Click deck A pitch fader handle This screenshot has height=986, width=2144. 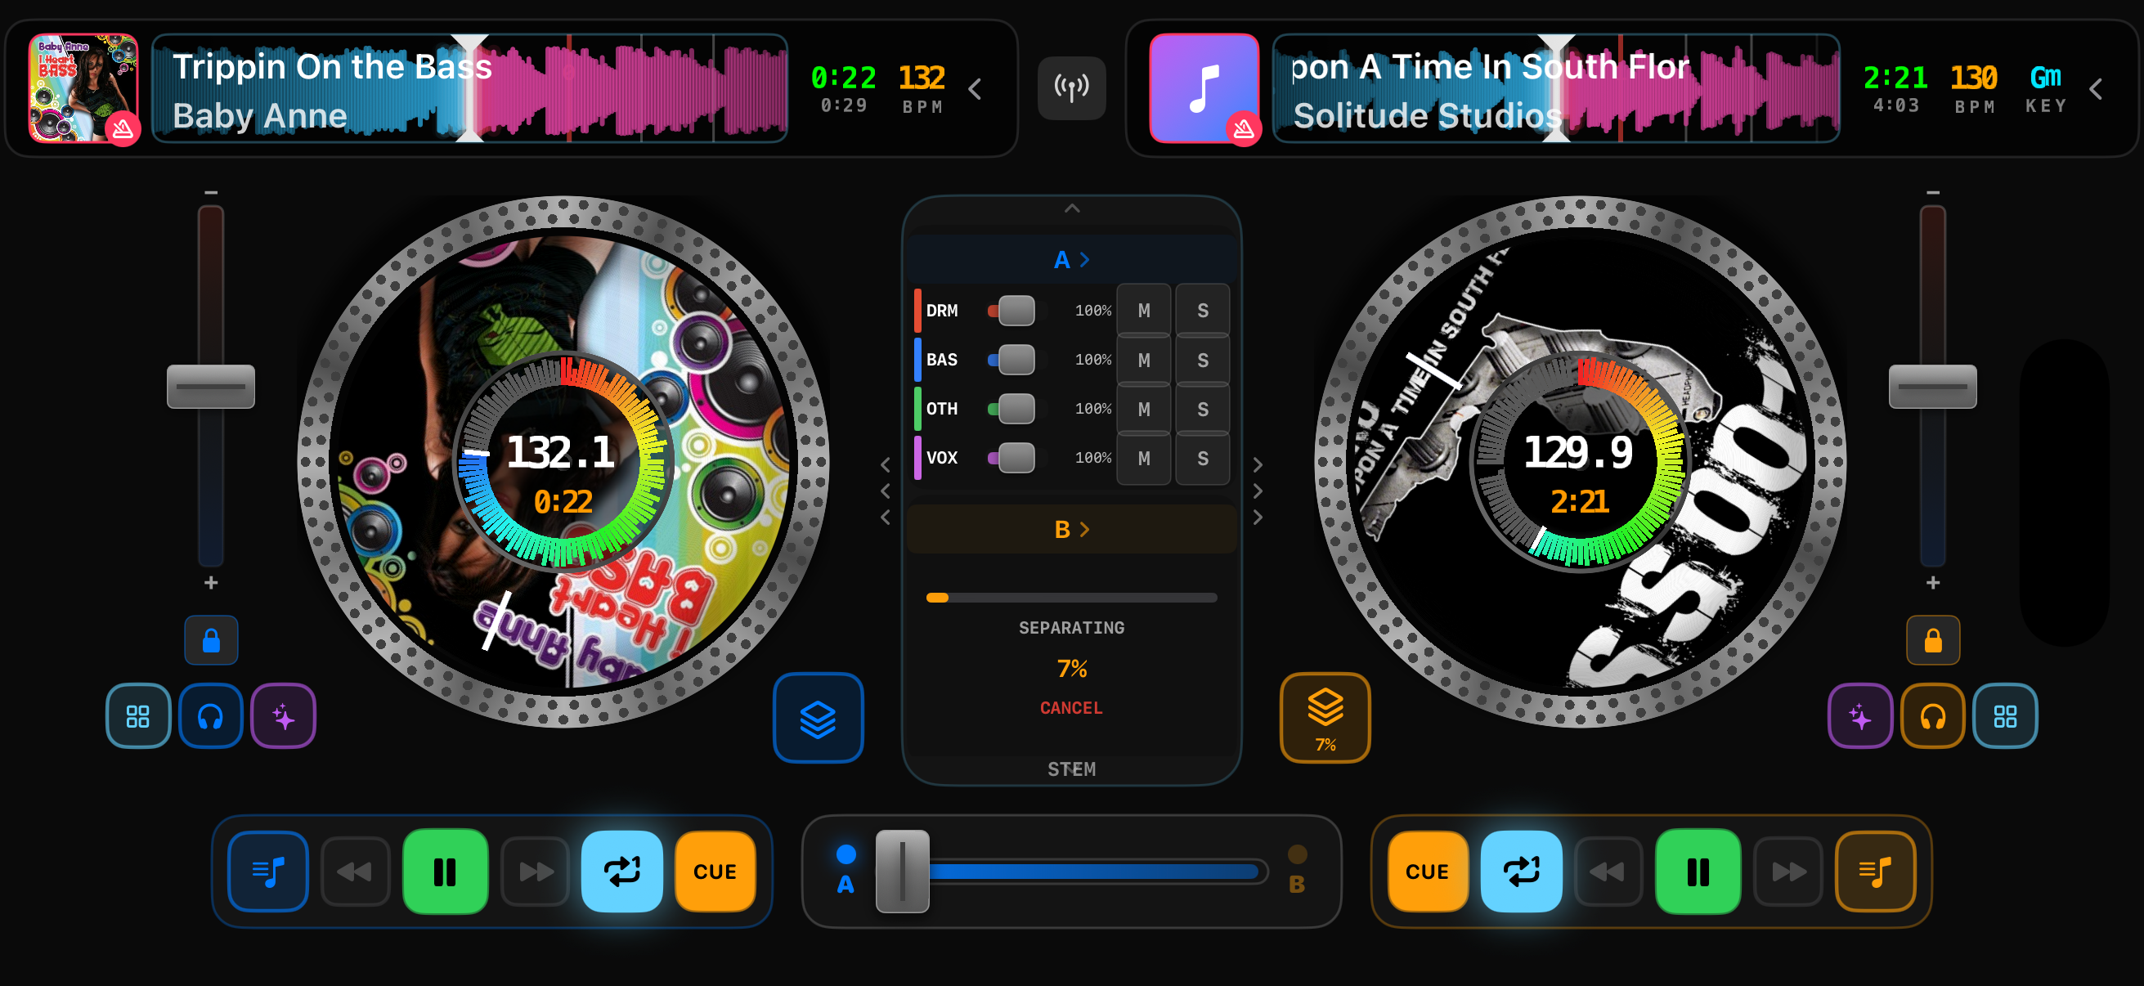[211, 386]
